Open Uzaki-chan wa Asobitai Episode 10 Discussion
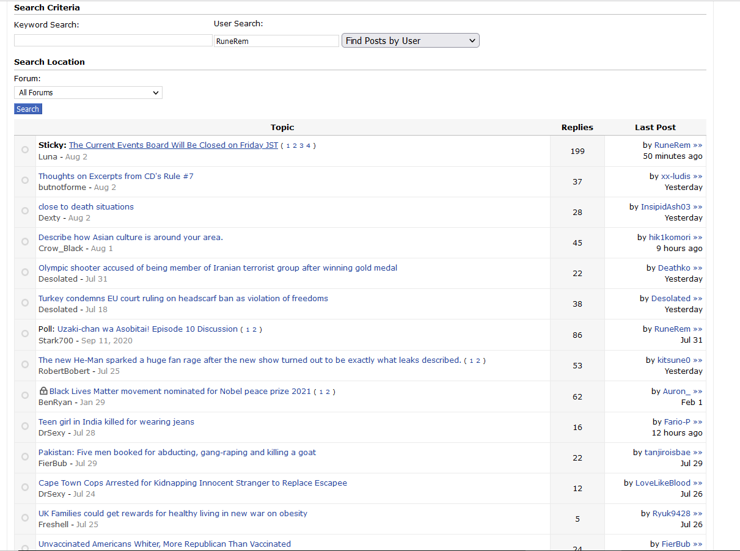The height and width of the screenshot is (551, 740). (147, 329)
